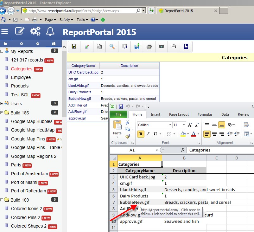Viewport: 254px width, 232px height.
Task: Click the IE home icon
Action: pos(4,20)
